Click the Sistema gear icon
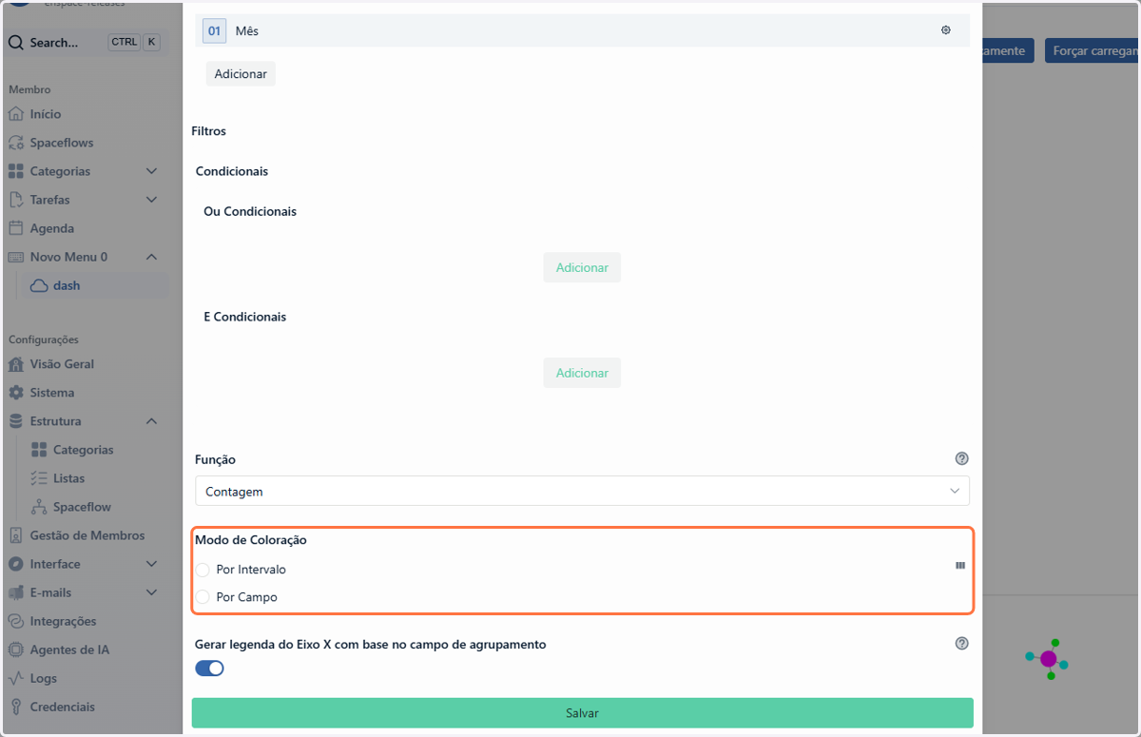This screenshot has height=737, width=1141. pyautogui.click(x=15, y=393)
